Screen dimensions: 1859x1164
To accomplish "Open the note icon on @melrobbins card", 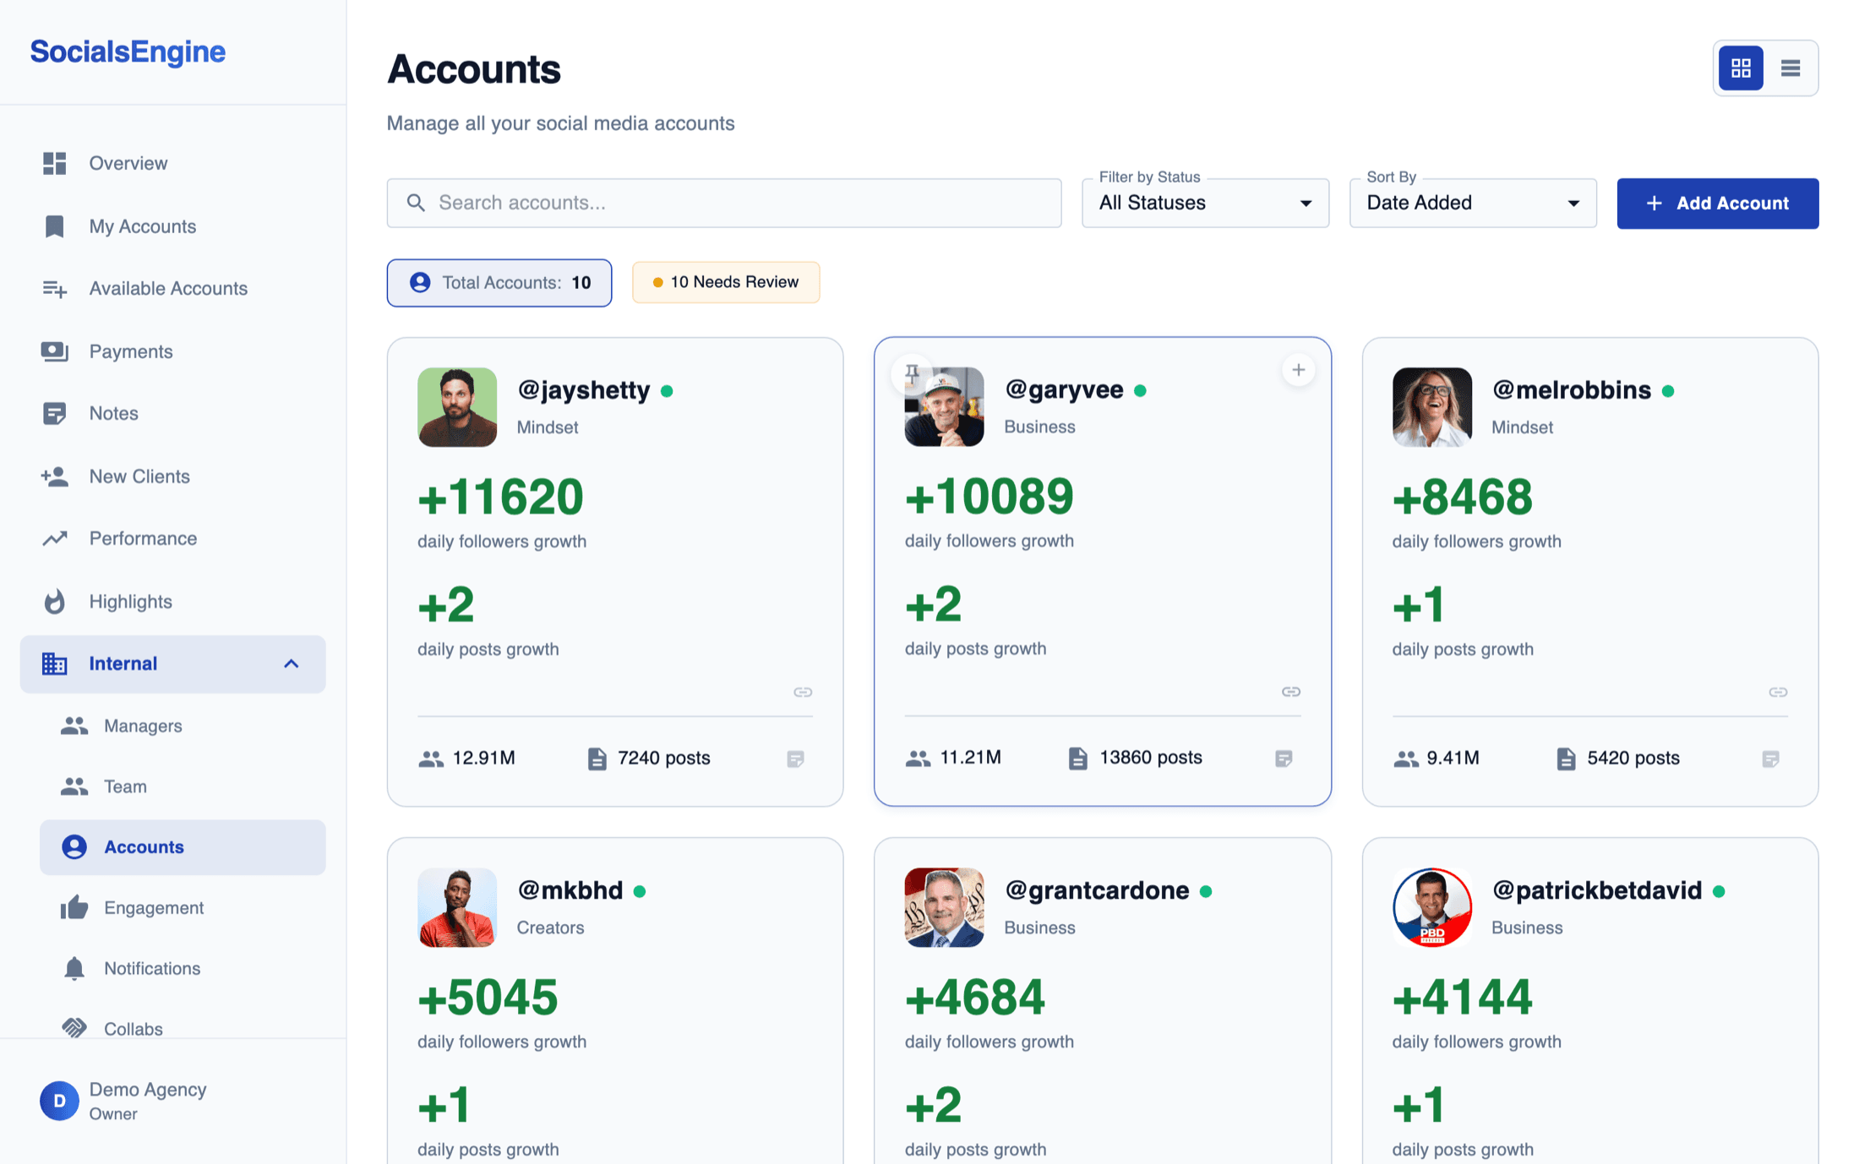I will [1770, 759].
